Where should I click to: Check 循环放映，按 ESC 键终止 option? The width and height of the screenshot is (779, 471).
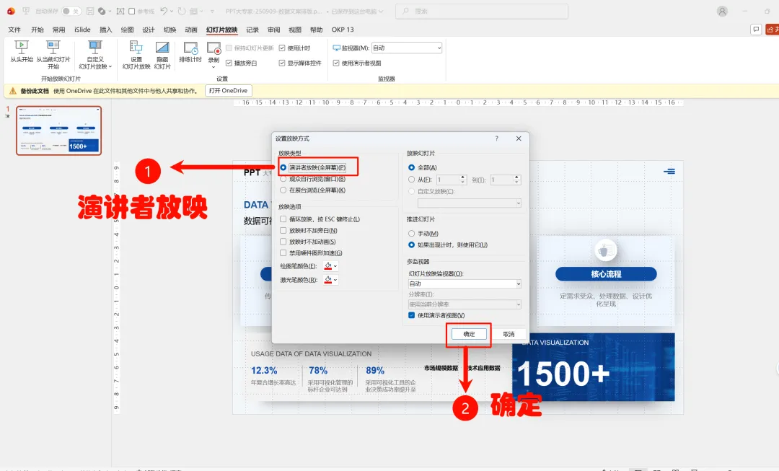click(283, 219)
